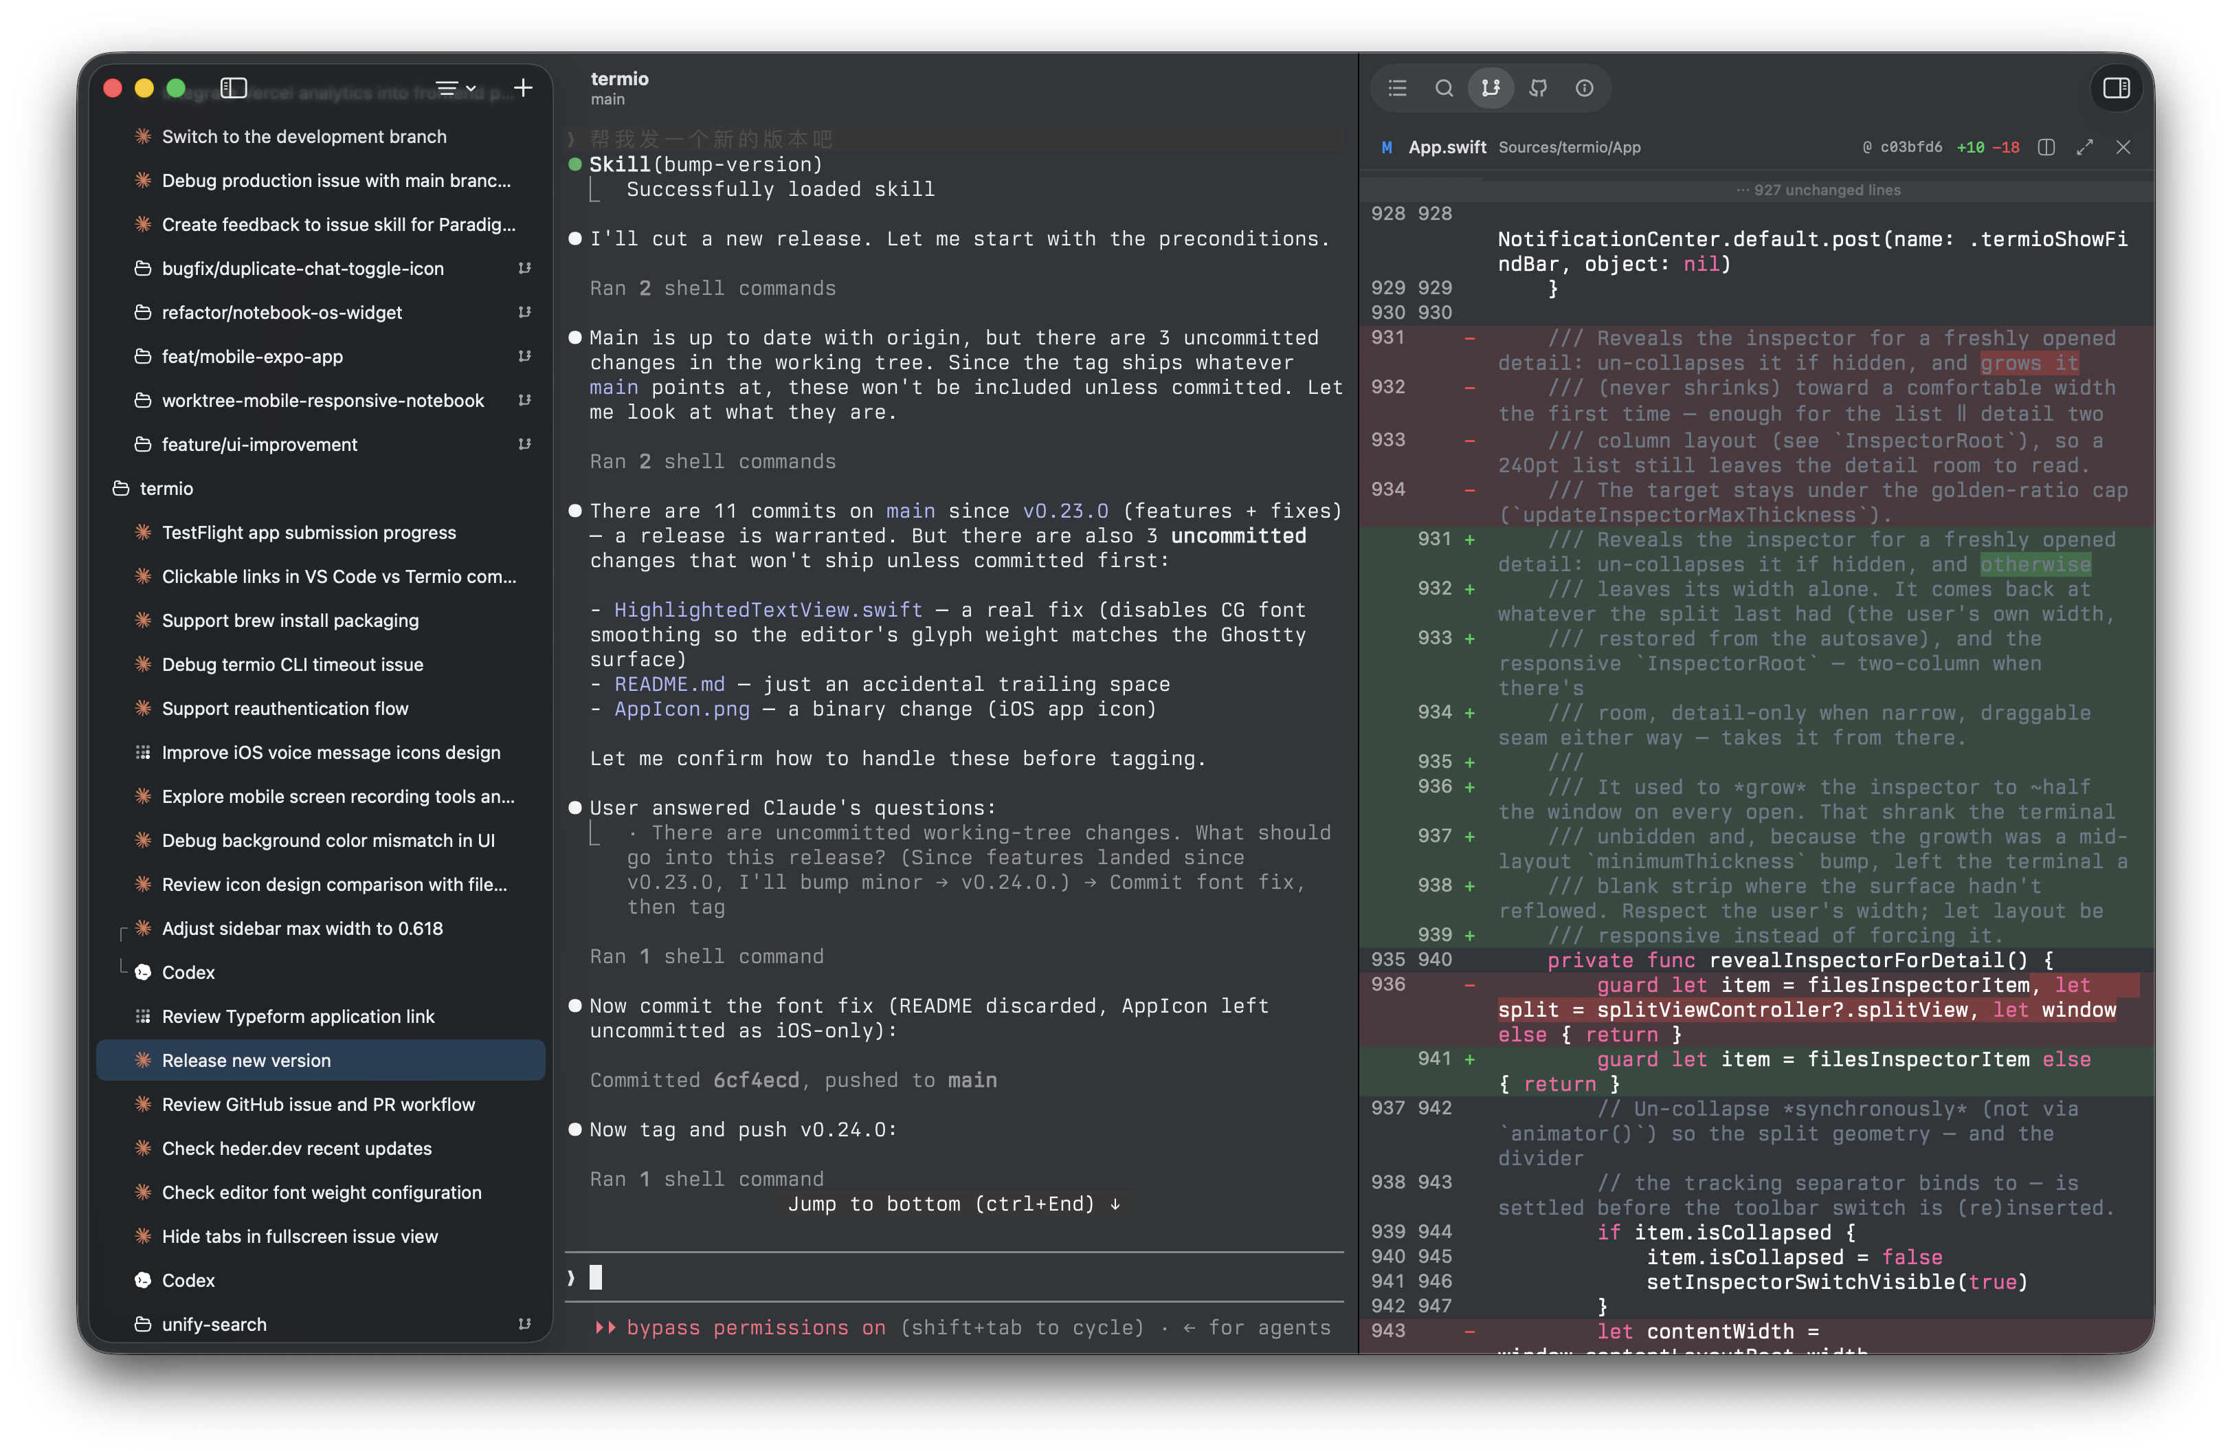Click folder icon of feature/ui-improvement
This screenshot has width=2232, height=1456.
click(142, 445)
